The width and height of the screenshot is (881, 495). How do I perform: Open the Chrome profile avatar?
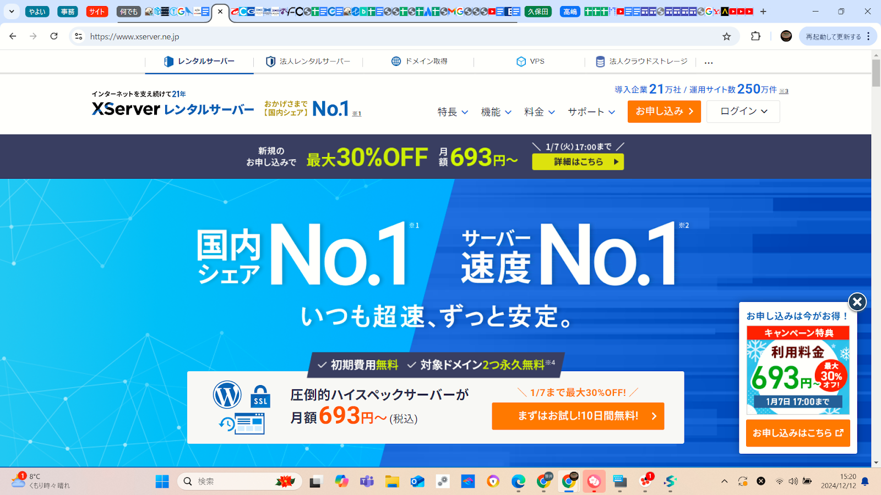pos(786,36)
